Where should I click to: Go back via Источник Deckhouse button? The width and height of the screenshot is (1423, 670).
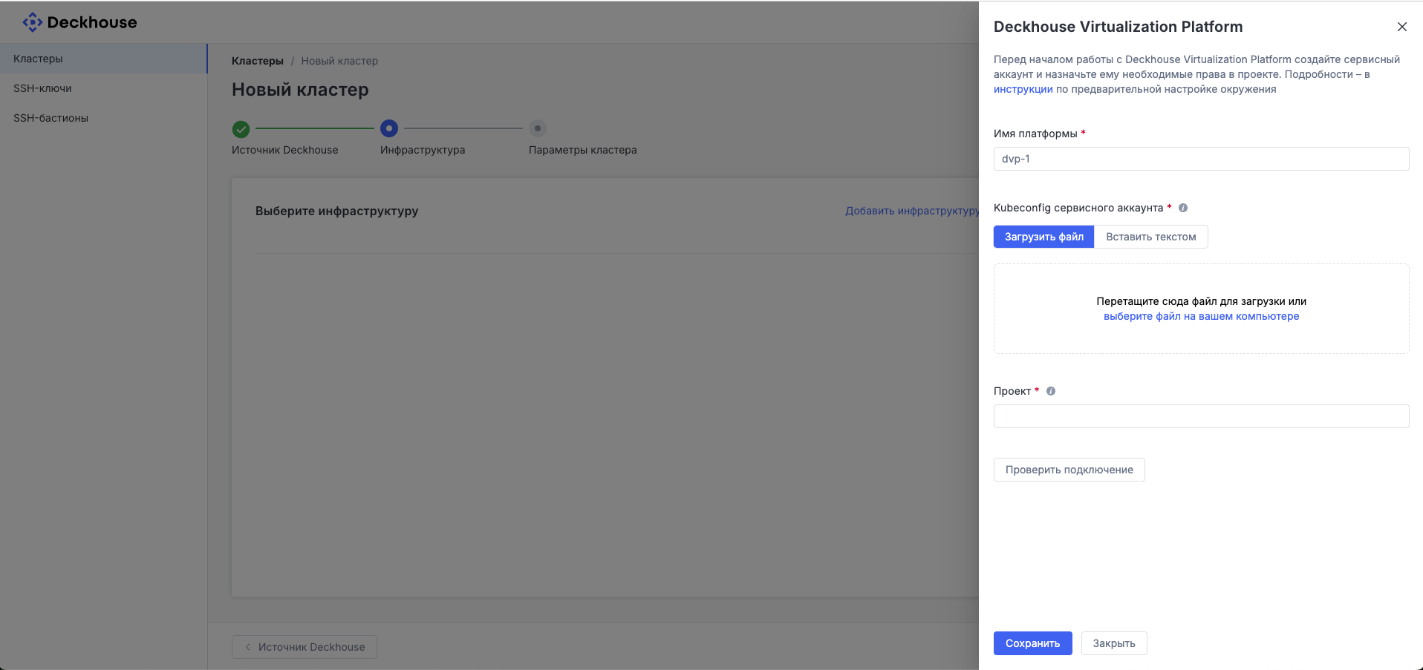click(x=305, y=647)
